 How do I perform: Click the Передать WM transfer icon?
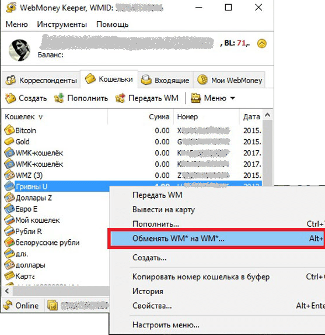120,98
